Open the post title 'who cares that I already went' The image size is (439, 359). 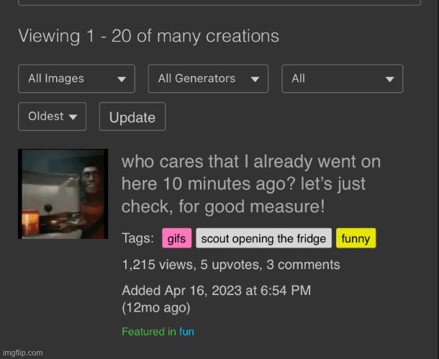251,184
